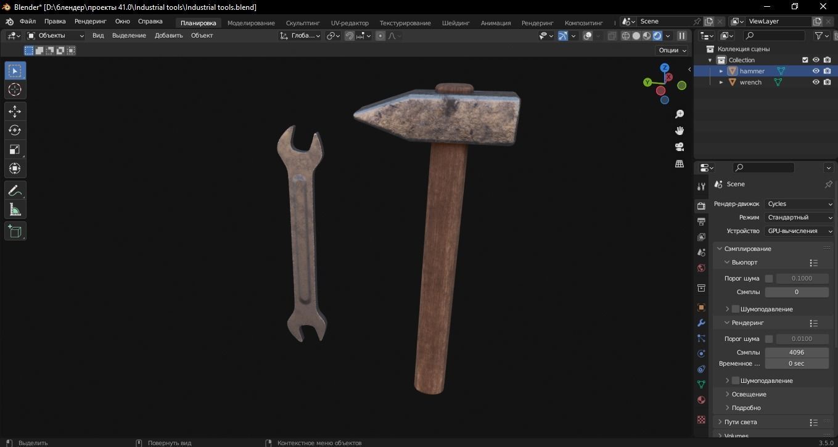The height and width of the screenshot is (447, 838).
Task: Enable viewport noise threshold checkbox
Action: point(768,279)
